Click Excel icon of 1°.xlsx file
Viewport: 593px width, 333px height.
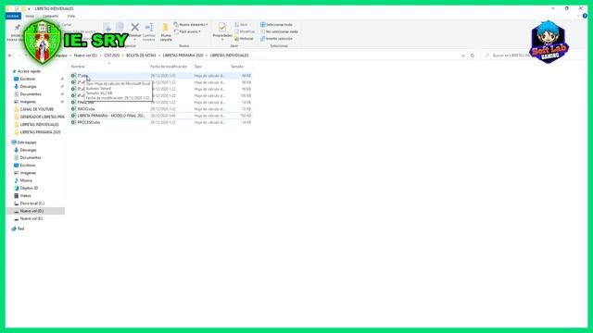tap(74, 76)
